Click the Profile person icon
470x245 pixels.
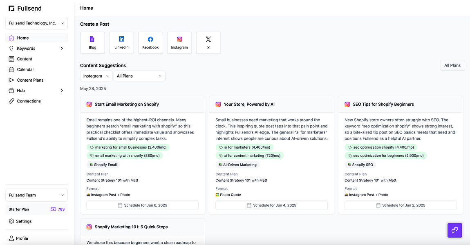(11, 238)
